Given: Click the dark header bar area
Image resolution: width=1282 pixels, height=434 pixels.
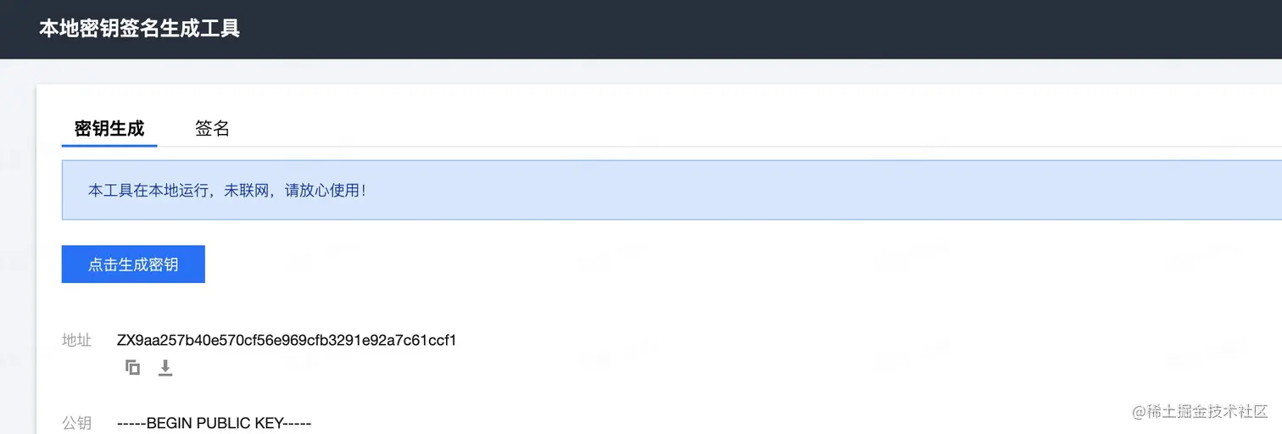Looking at the screenshot, I should coord(641,29).
